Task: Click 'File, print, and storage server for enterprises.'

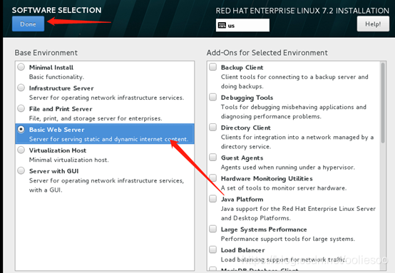Action: [x=96, y=118]
